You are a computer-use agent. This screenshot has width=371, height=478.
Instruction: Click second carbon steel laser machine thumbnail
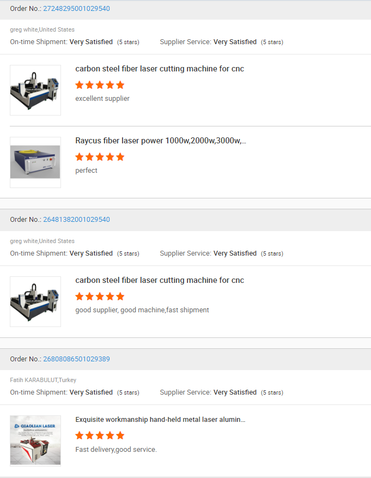35,301
